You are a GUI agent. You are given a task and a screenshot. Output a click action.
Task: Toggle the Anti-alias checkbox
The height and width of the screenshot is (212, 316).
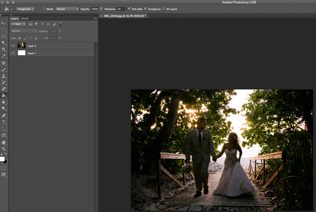[x=130, y=9]
